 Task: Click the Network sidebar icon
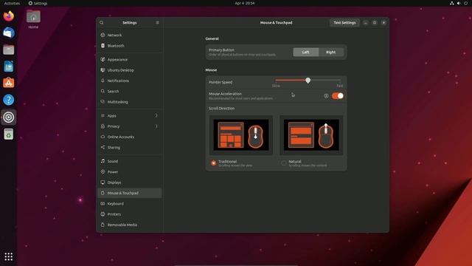[103, 35]
